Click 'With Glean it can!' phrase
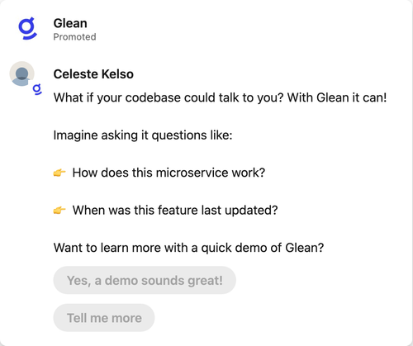Viewport: 413px width, 346px height. pos(337,97)
